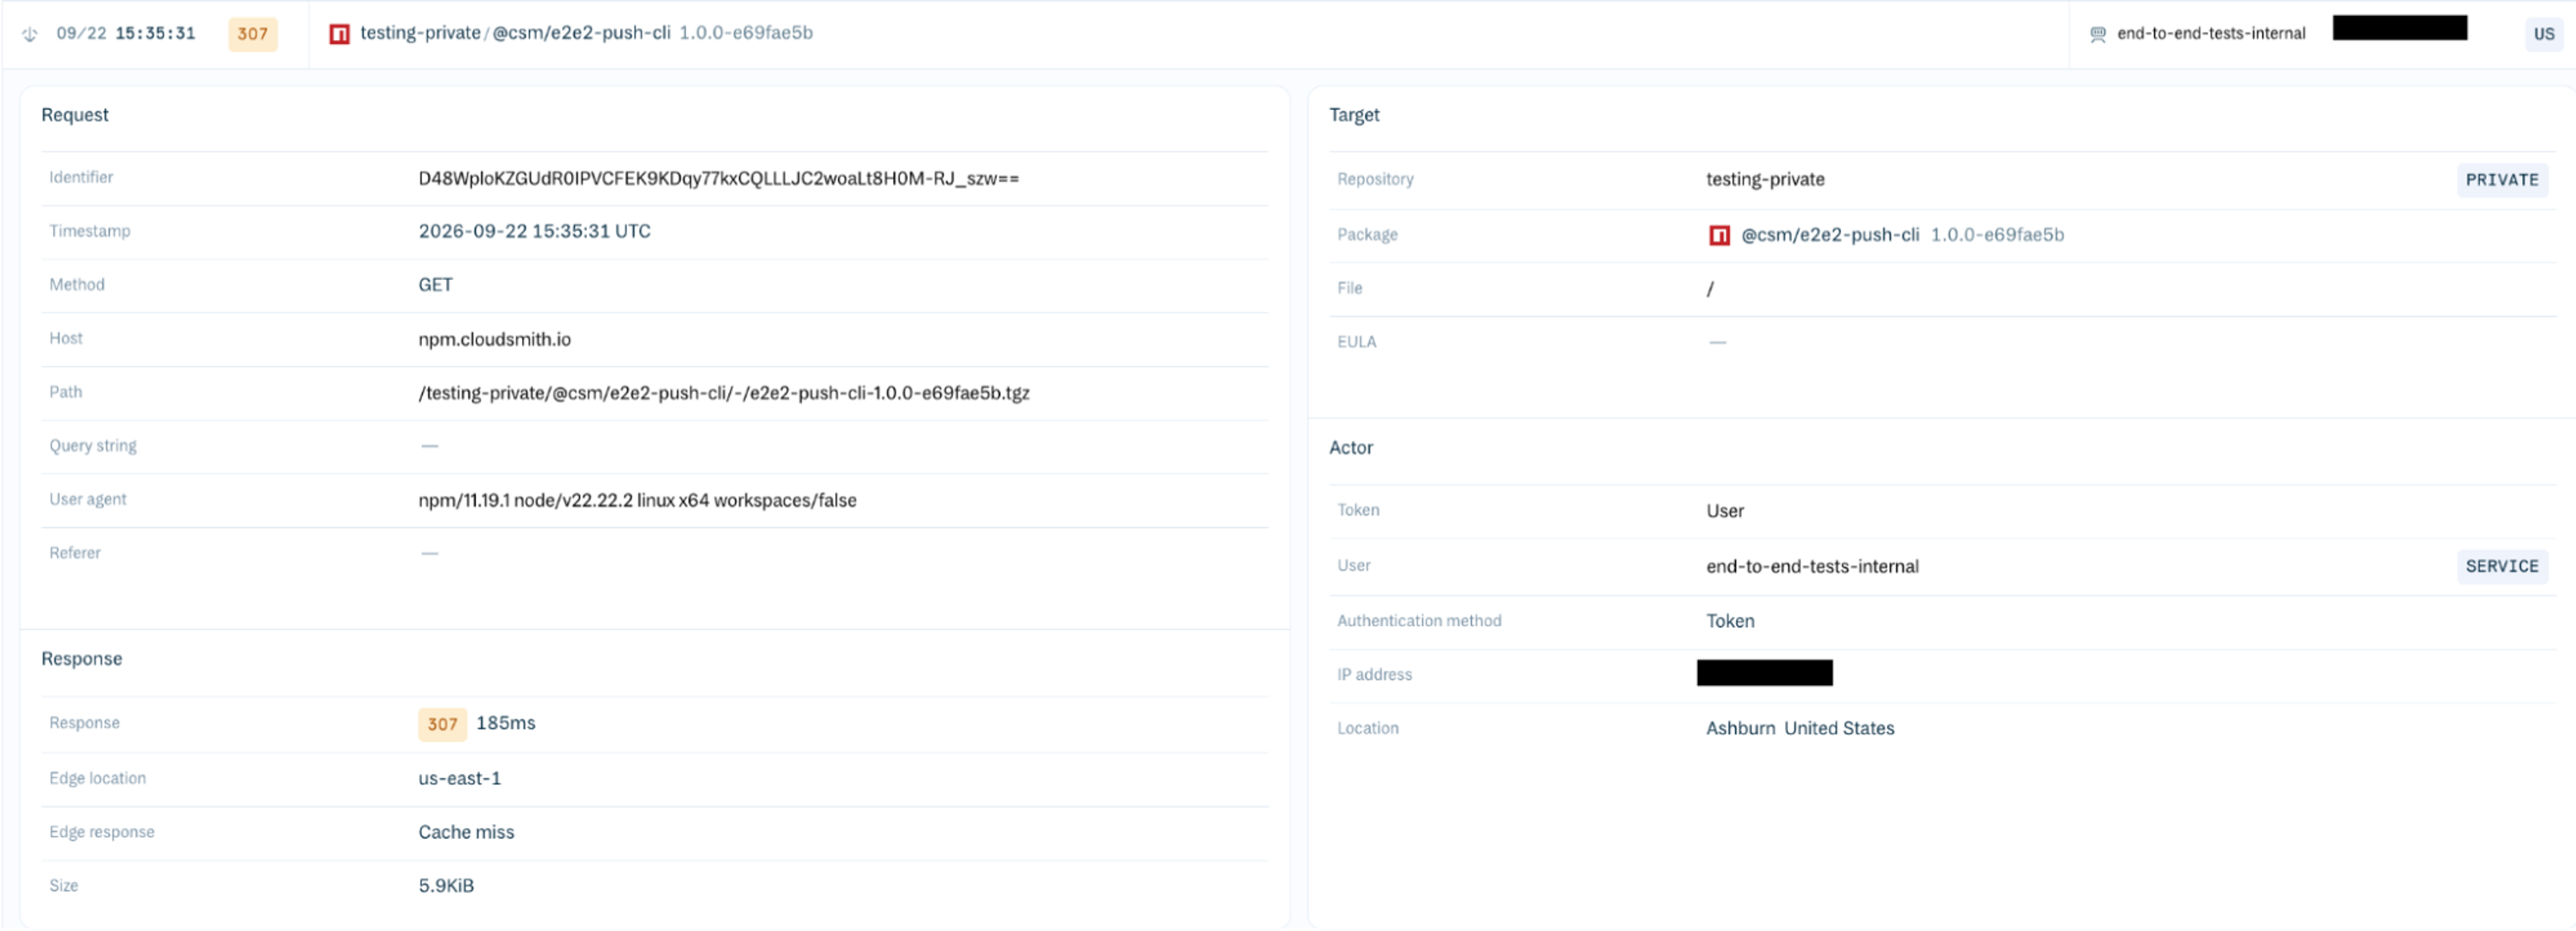Open the end-to-end-tests-internal User value
Screen dimensions: 2576x931
(1812, 566)
